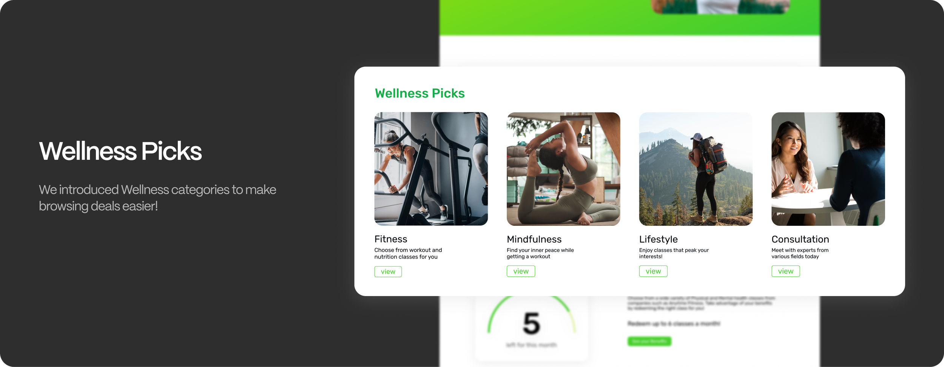The height and width of the screenshot is (367, 944).
Task: Click the view button under Consultation
Action: (x=785, y=271)
